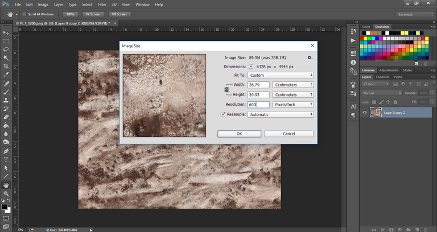The height and width of the screenshot is (232, 437).
Task: Select the Lasso tool
Action: [x=6, y=49]
